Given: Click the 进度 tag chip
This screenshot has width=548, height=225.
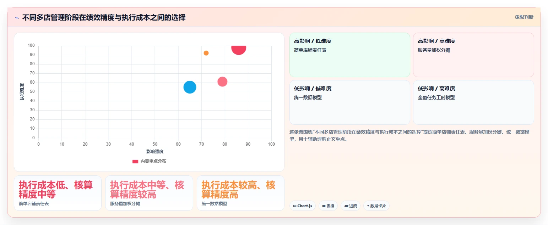Looking at the screenshot, I should tap(351, 206).
